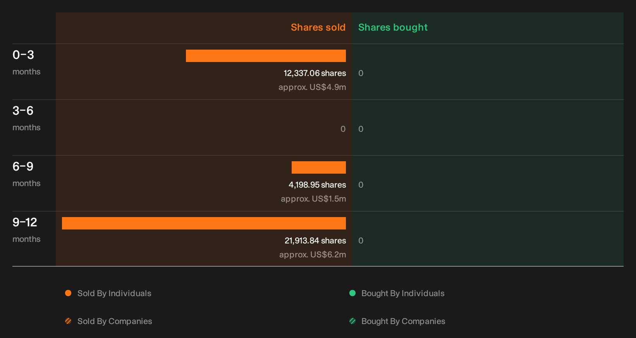Click the Shares sold column header
The width and height of the screenshot is (636, 338).
pos(318,27)
